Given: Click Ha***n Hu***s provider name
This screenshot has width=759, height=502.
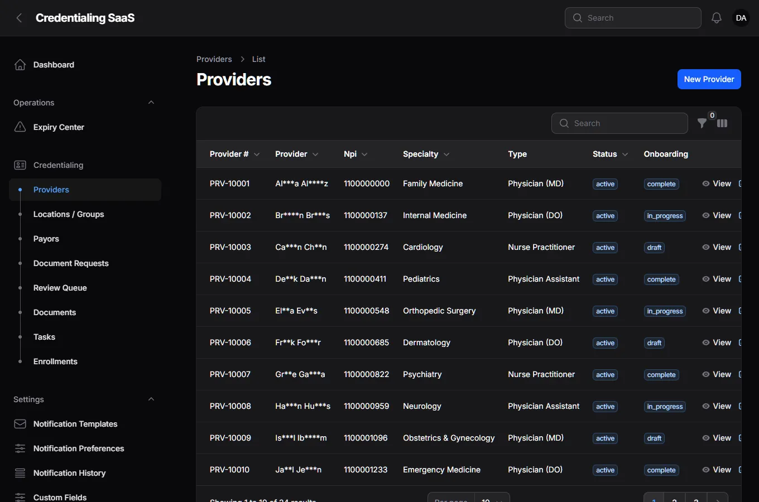Looking at the screenshot, I should pos(302,406).
